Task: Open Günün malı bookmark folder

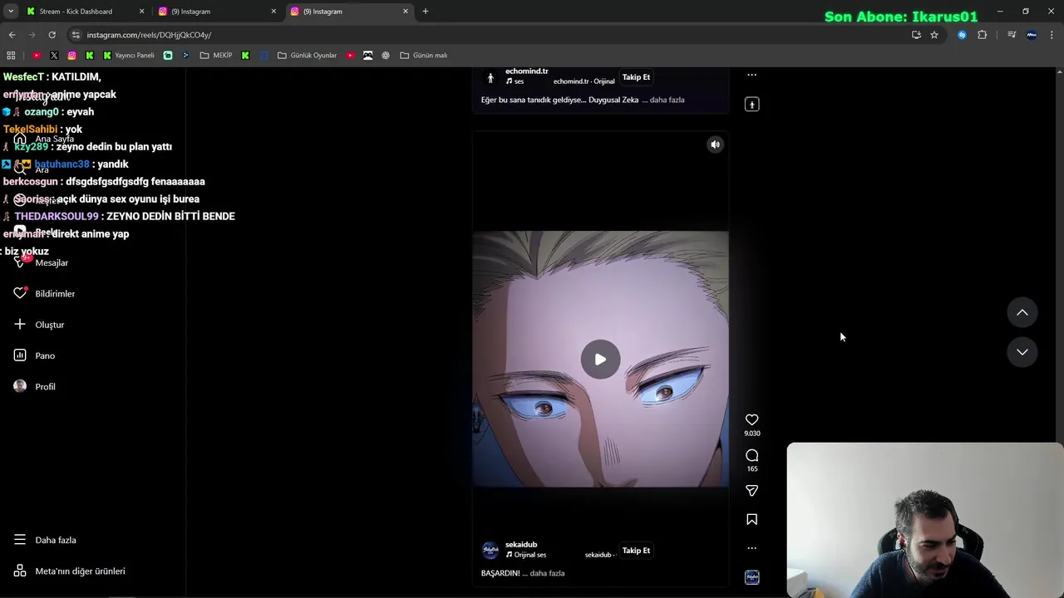Action: point(424,56)
